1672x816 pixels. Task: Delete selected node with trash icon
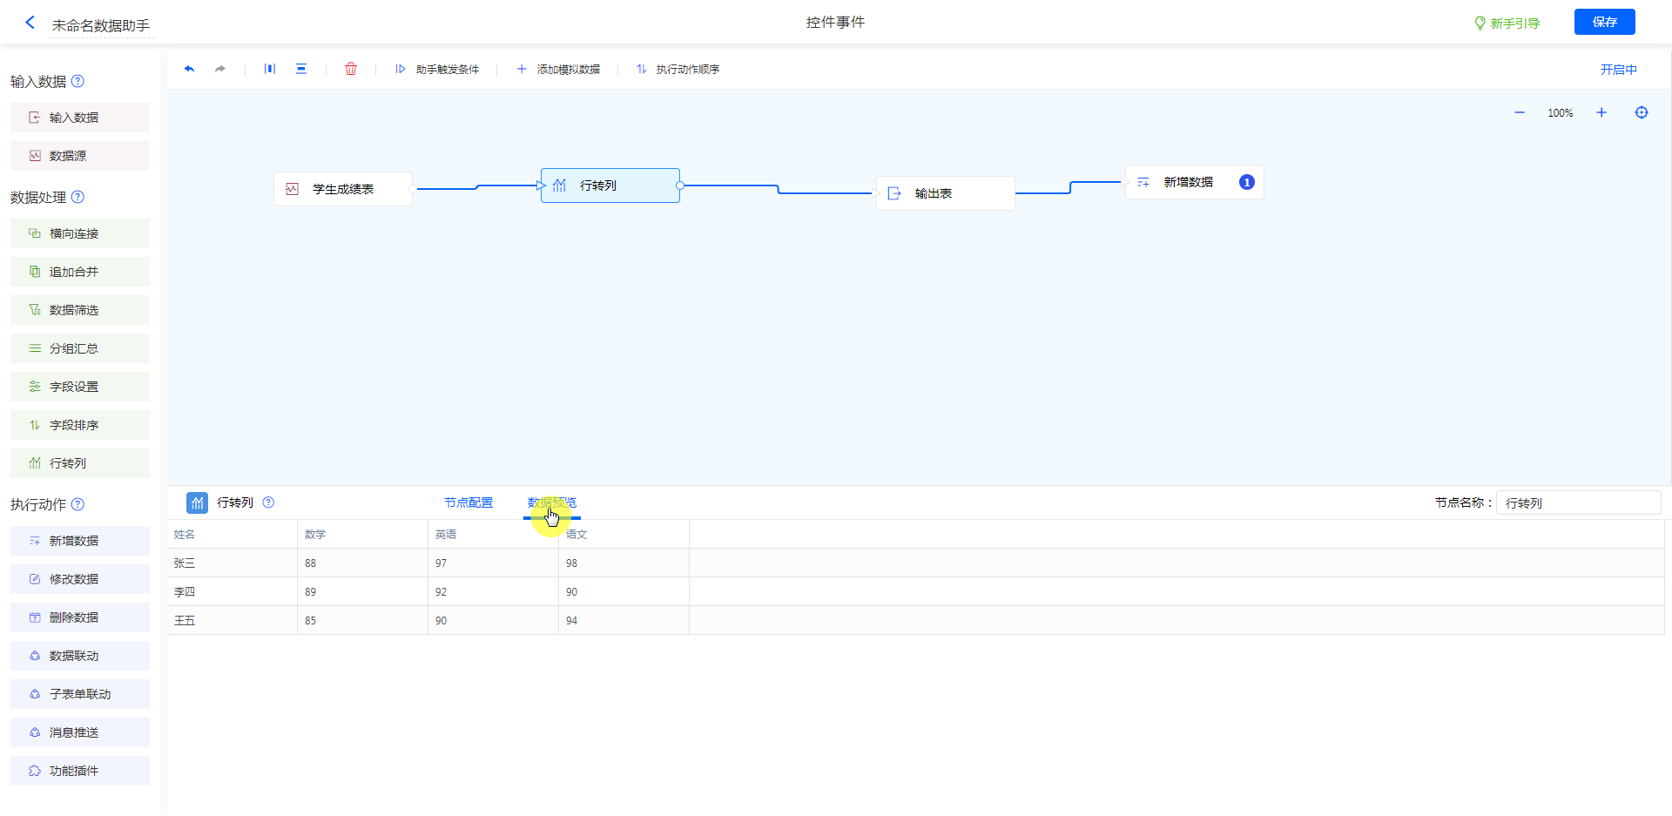(351, 69)
